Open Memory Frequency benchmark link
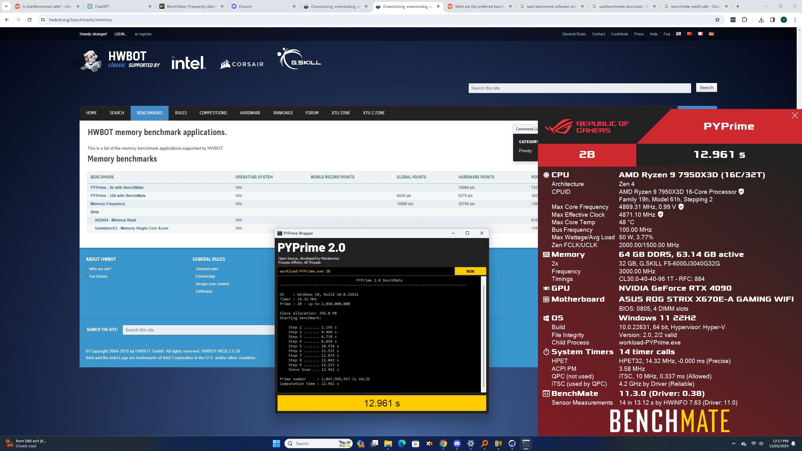 [x=108, y=204]
